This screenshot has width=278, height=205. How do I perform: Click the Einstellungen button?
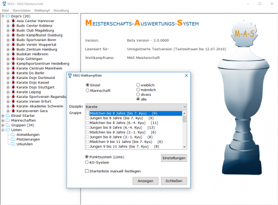(x=174, y=158)
